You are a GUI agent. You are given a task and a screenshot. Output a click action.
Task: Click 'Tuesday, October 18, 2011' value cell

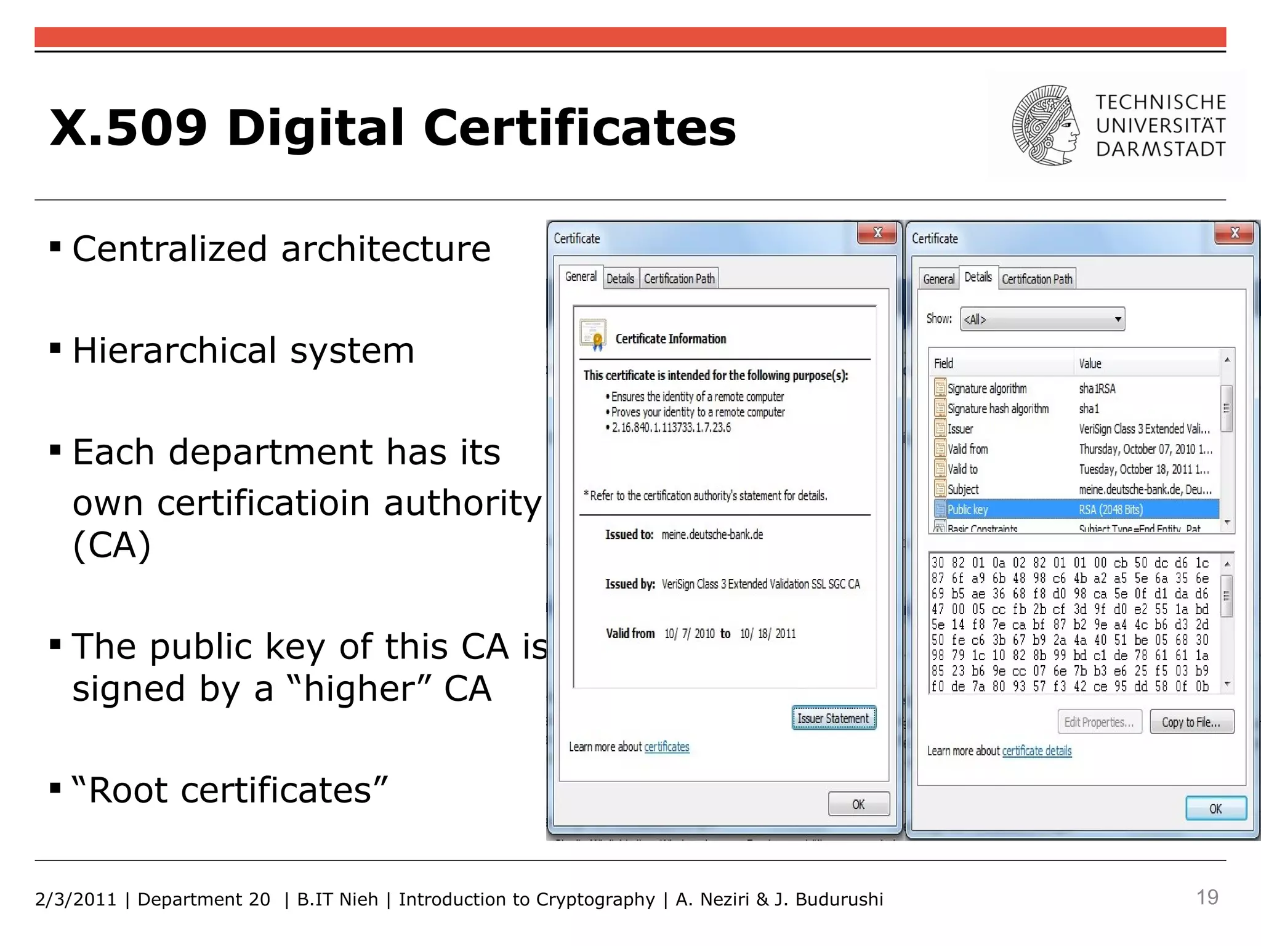[1143, 469]
